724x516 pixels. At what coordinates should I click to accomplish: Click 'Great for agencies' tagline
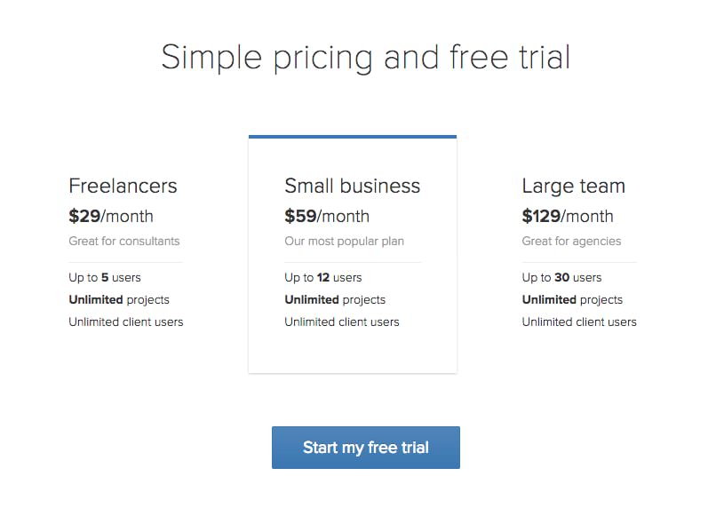[571, 241]
